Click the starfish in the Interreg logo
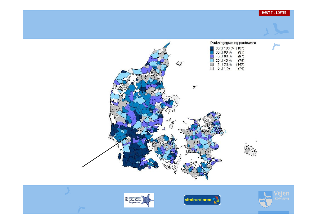The height and width of the screenshot is (224, 317). tap(149, 200)
